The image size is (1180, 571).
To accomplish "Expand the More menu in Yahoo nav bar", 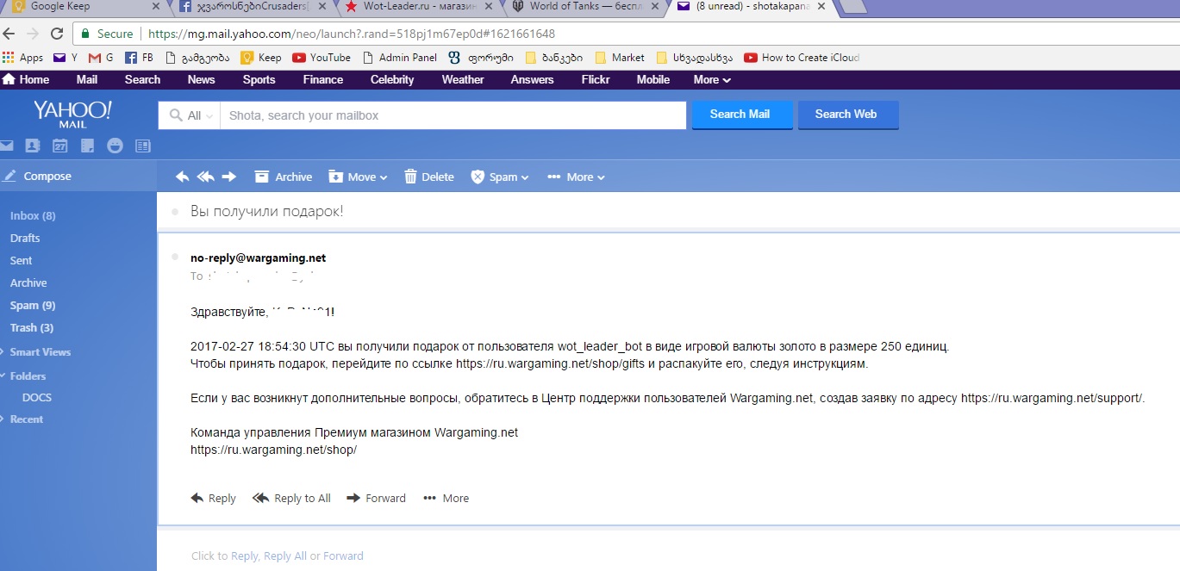I will (712, 79).
